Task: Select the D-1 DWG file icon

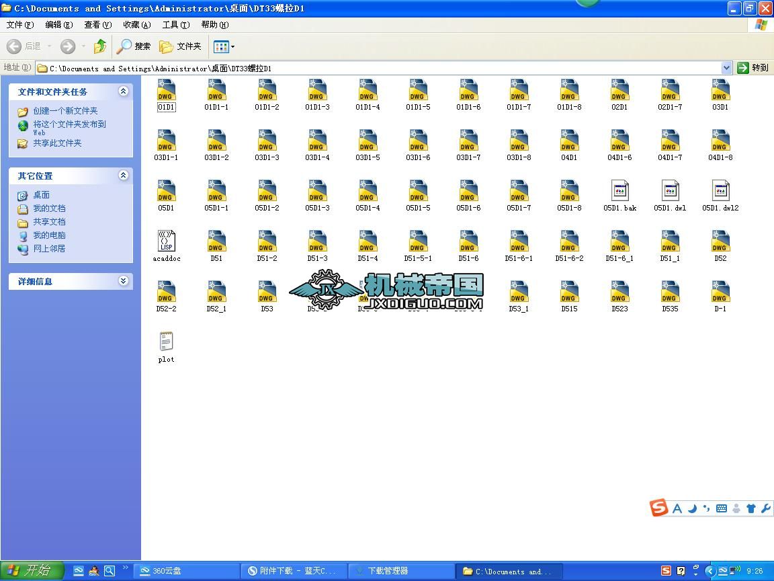Action: pyautogui.click(x=720, y=293)
